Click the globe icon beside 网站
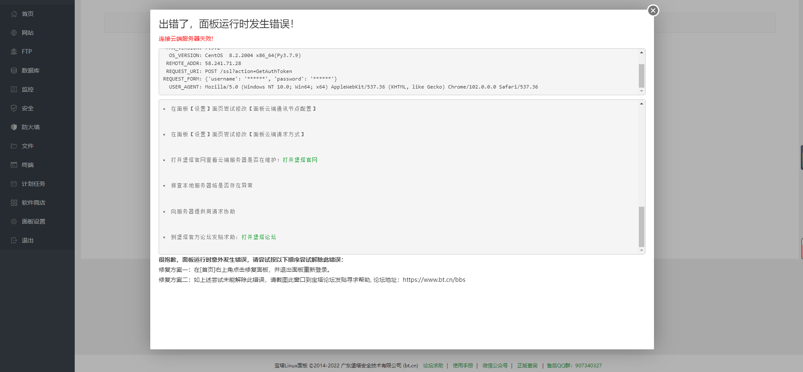This screenshot has width=803, height=372. coord(14,33)
